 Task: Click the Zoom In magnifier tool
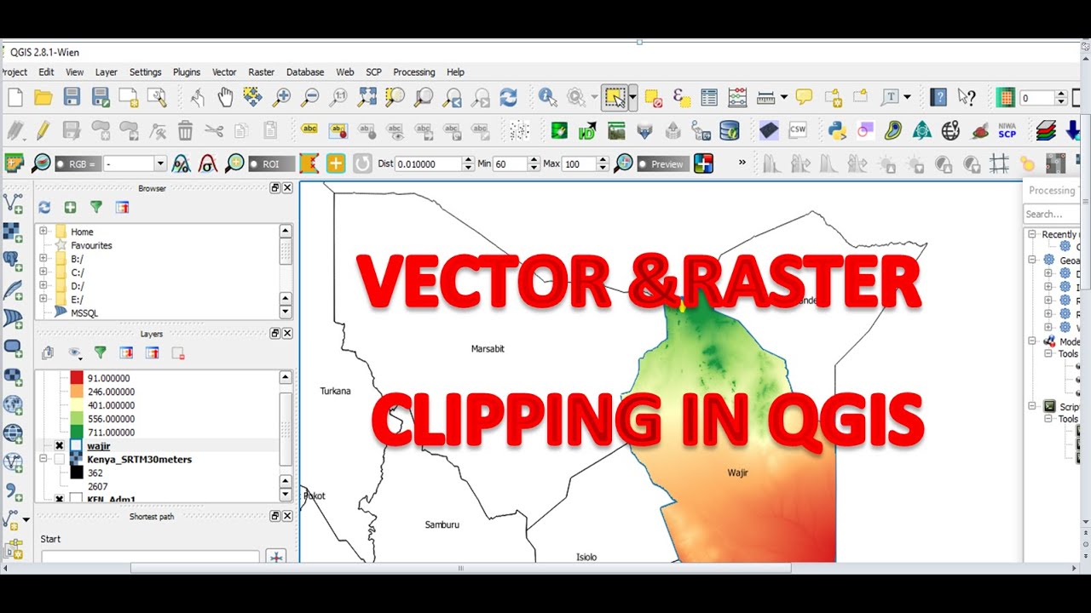point(281,97)
